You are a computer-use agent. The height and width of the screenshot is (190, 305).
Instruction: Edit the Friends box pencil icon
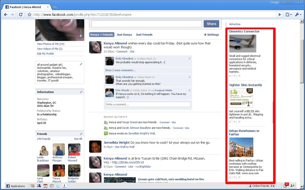[81, 134]
